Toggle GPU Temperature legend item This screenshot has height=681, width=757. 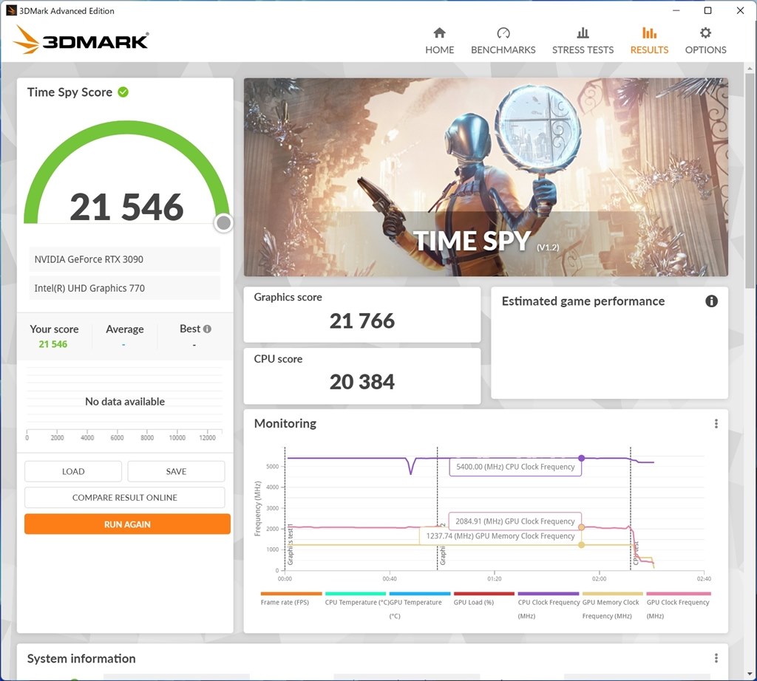tap(420, 605)
